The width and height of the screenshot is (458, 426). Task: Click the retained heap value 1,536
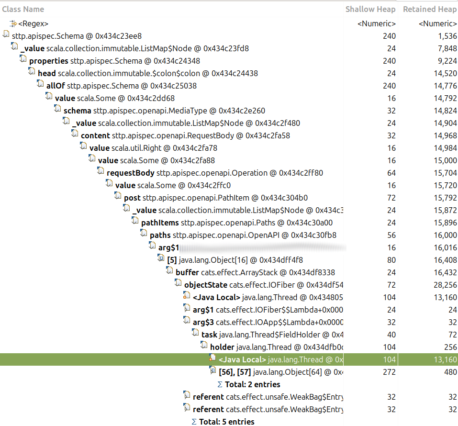tap(447, 36)
